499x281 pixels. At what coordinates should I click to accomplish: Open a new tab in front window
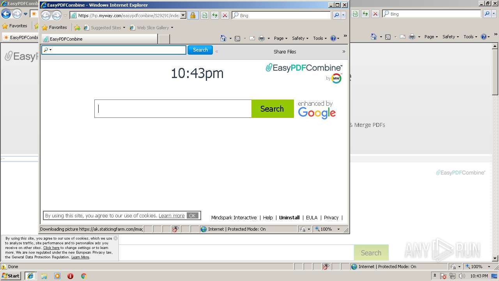coord(164,39)
